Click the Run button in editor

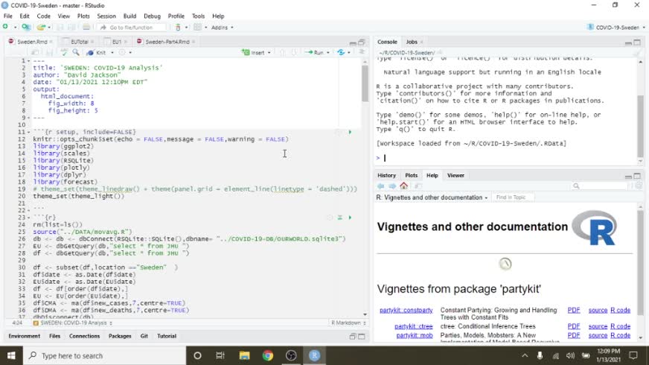(x=315, y=53)
